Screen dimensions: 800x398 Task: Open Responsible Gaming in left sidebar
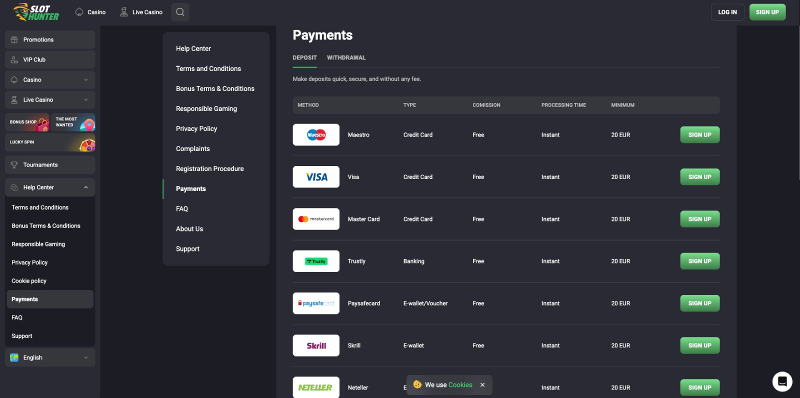click(38, 244)
